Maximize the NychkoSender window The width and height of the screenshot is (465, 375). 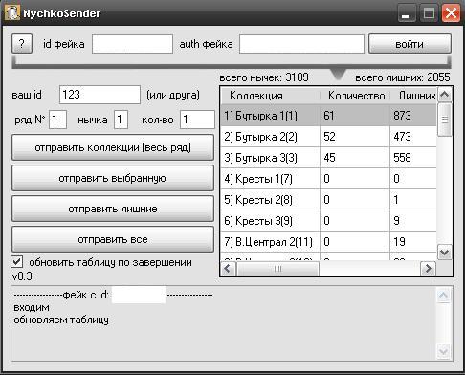429,13
